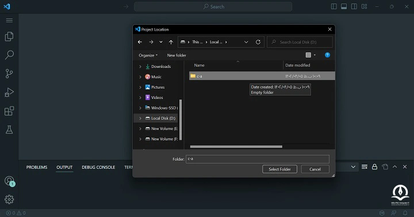
Task: Select Pictures in navigation pane
Action: coord(155,87)
